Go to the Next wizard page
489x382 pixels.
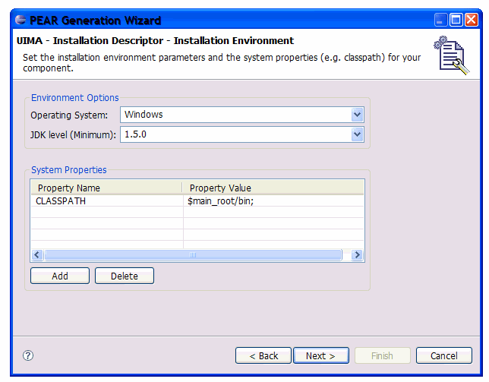click(x=320, y=355)
